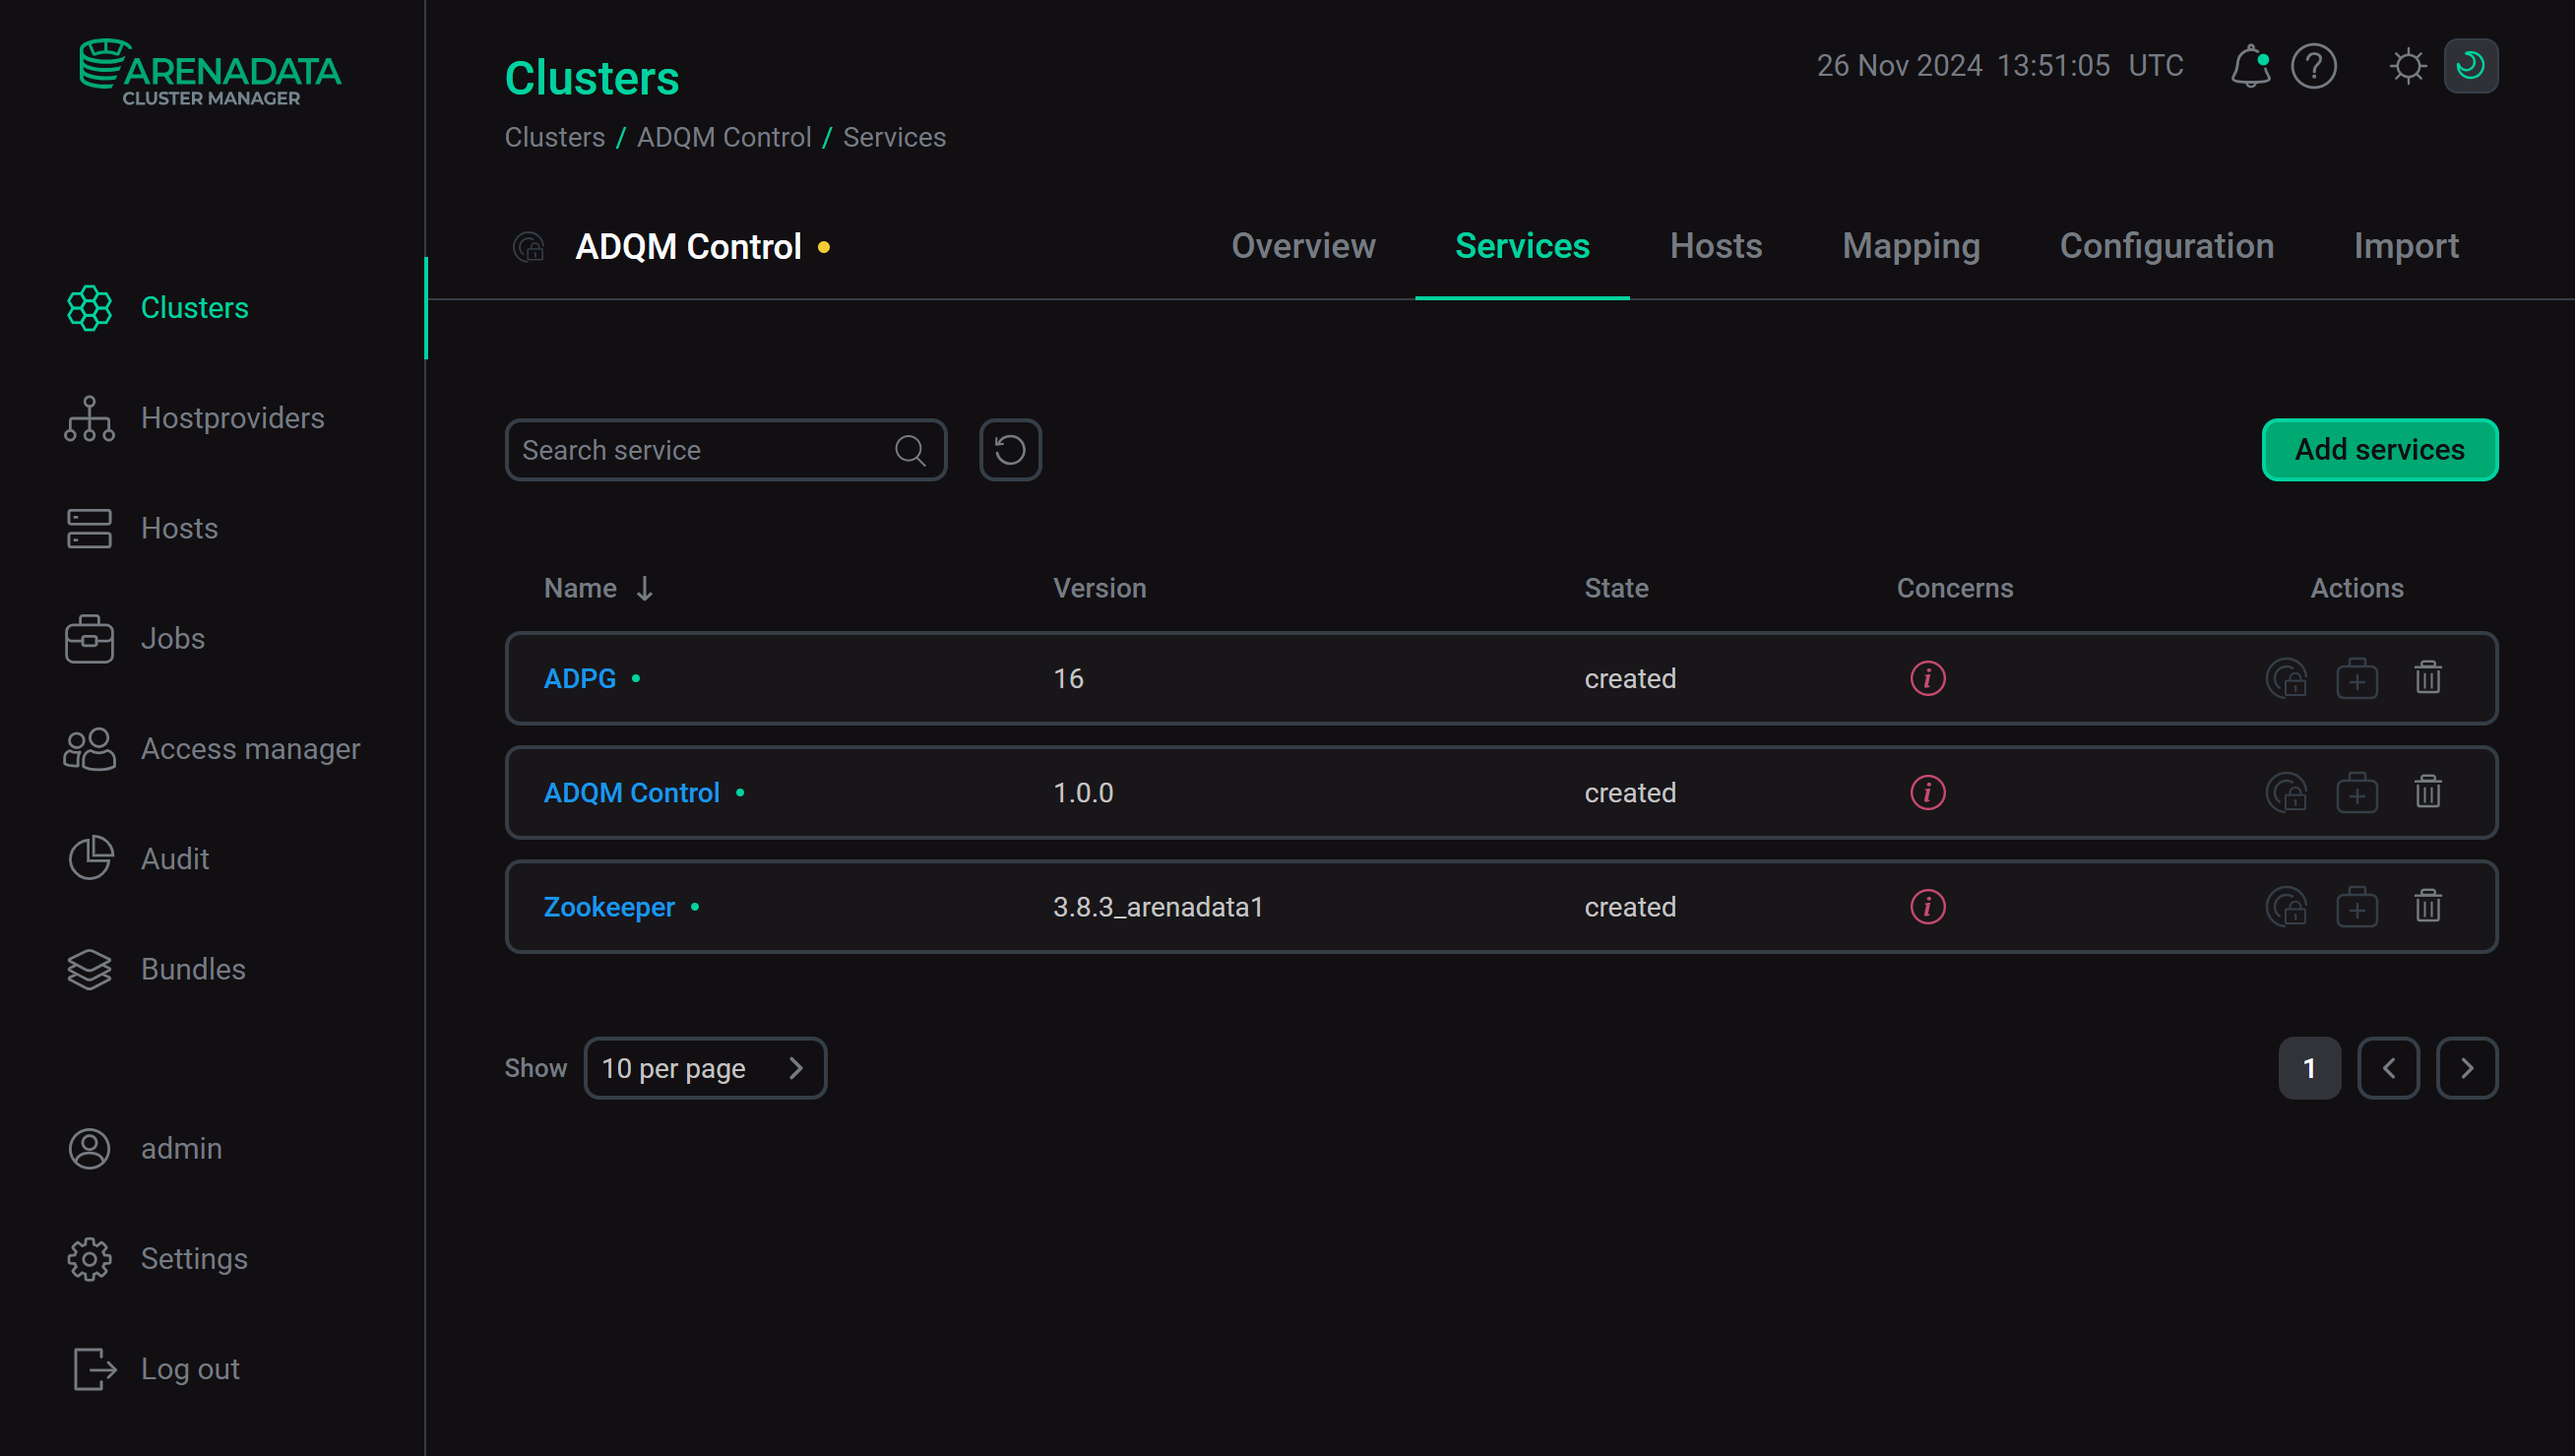This screenshot has width=2575, height=1456.
Task: View the concern details for Zookeeper
Action: [x=1927, y=906]
